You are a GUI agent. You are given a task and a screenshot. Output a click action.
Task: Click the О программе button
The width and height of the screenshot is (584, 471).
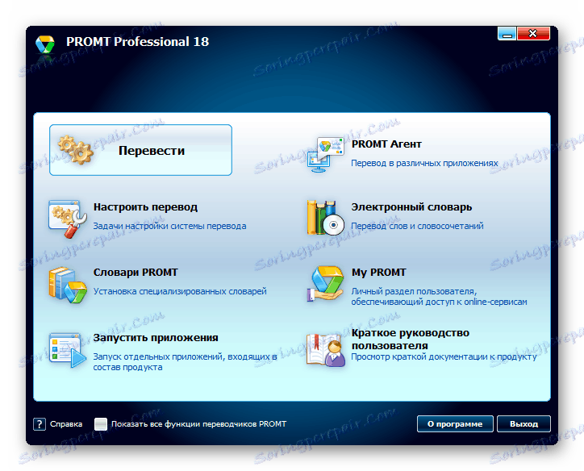[455, 423]
